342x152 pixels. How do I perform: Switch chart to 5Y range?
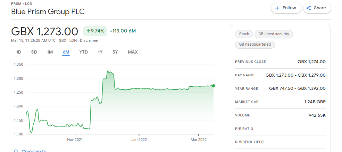pyautogui.click(x=115, y=52)
